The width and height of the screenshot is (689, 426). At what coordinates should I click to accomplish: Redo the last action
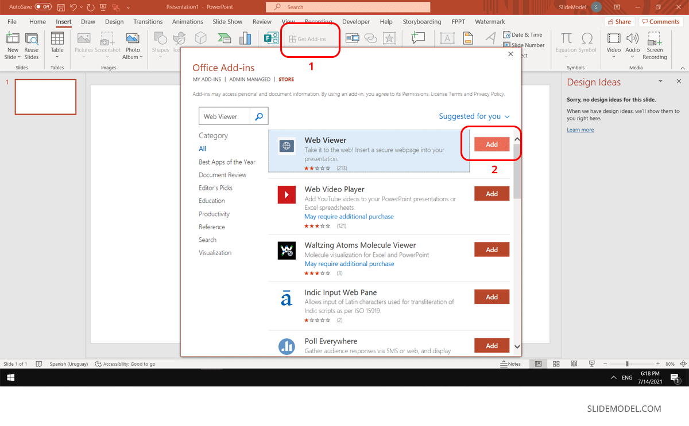91,7
